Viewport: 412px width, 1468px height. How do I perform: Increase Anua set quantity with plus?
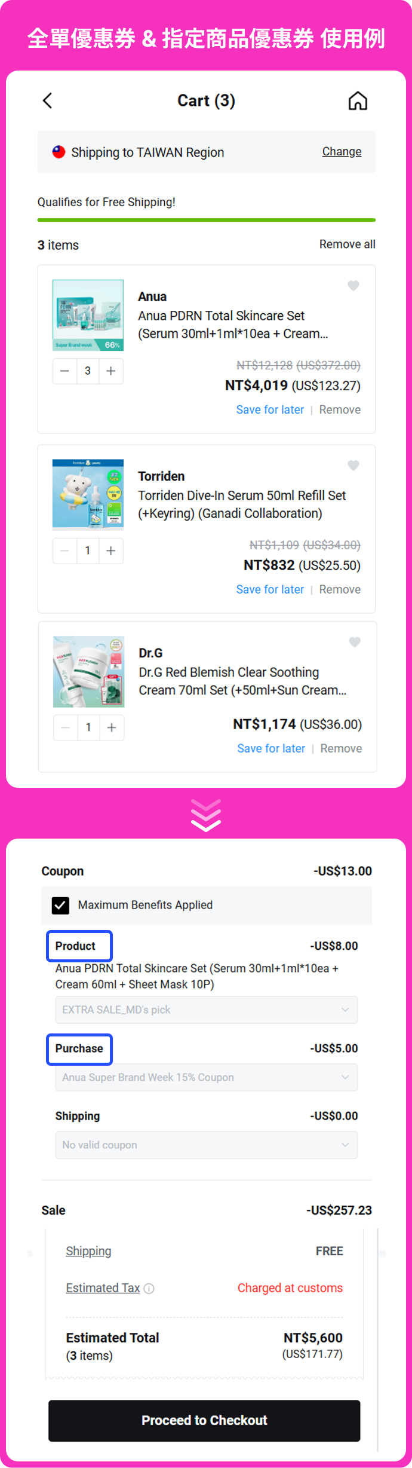click(x=111, y=371)
